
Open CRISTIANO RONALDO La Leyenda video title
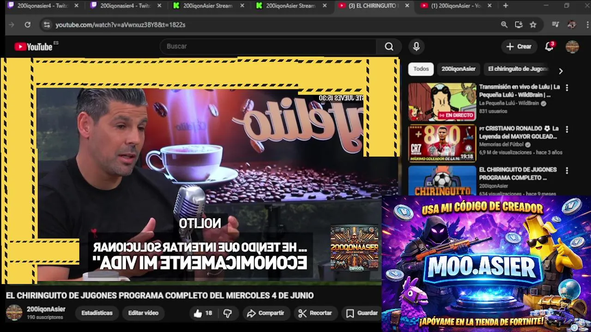click(519, 132)
